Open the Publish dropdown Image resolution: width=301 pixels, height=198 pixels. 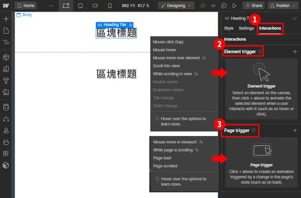(283, 6)
